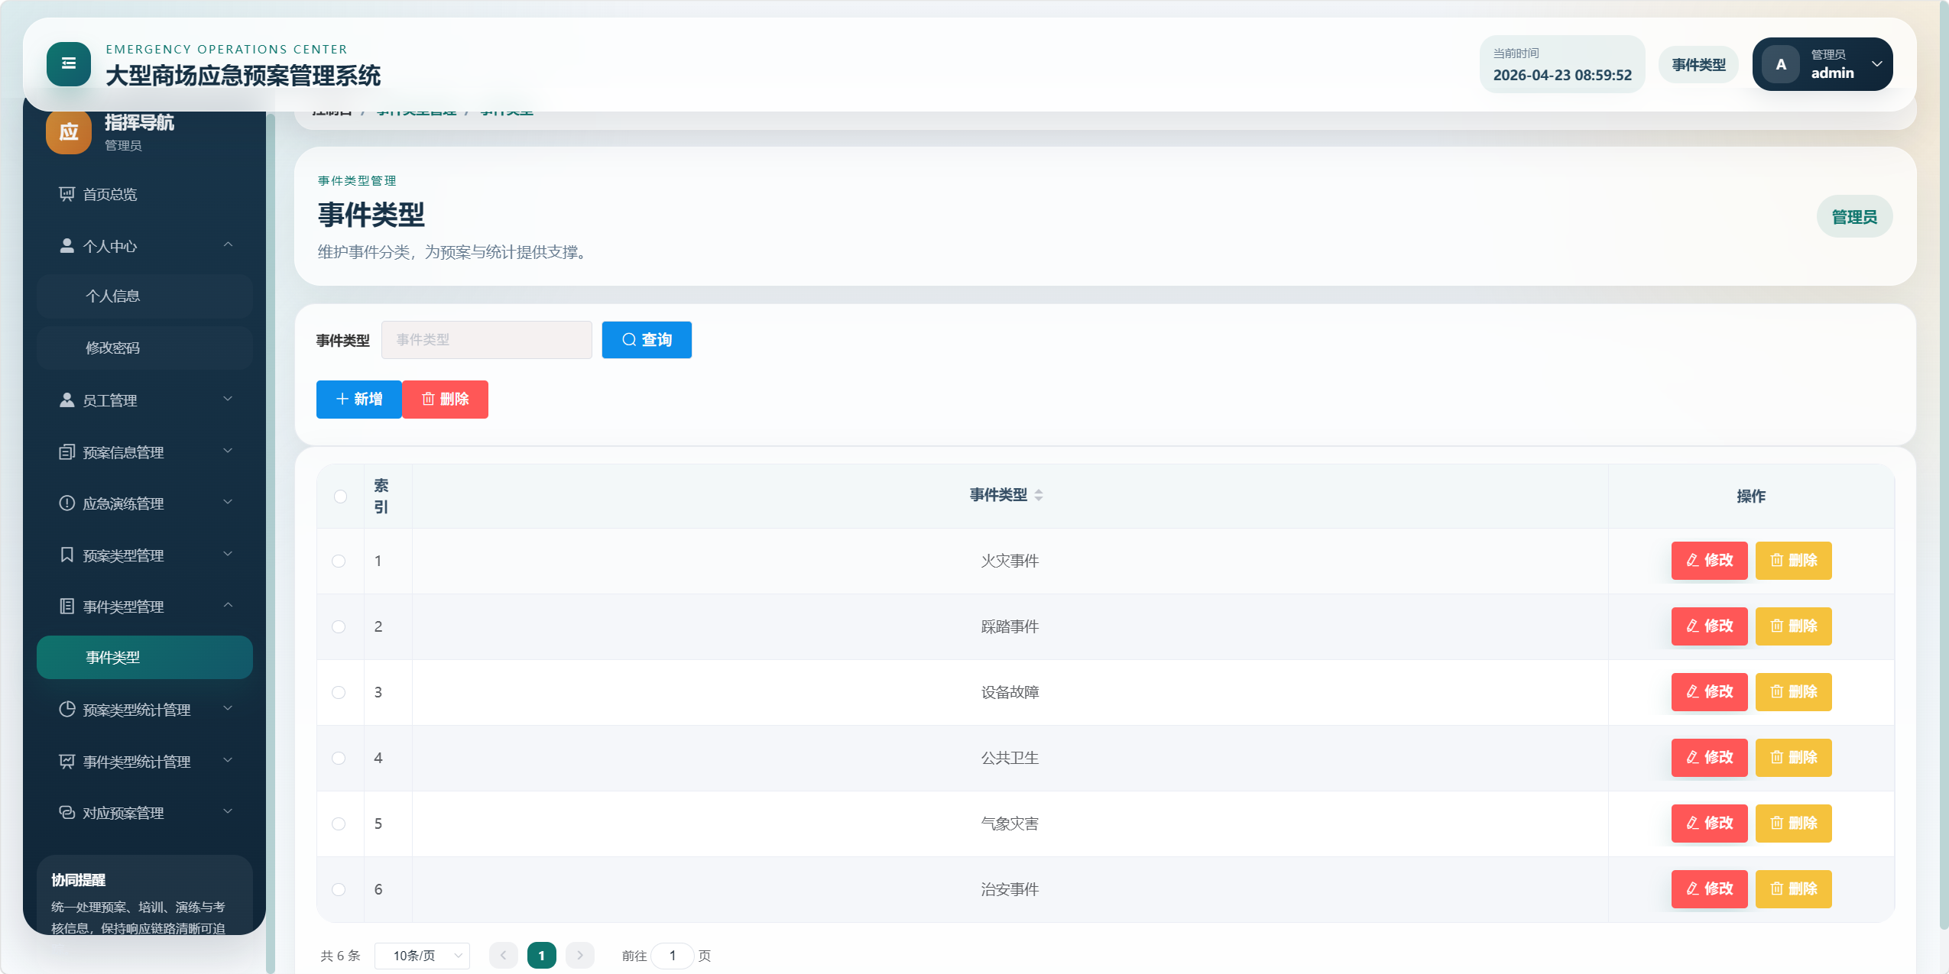The height and width of the screenshot is (974, 1949).
Task: Click the 事件类型 search input field
Action: pos(486,340)
